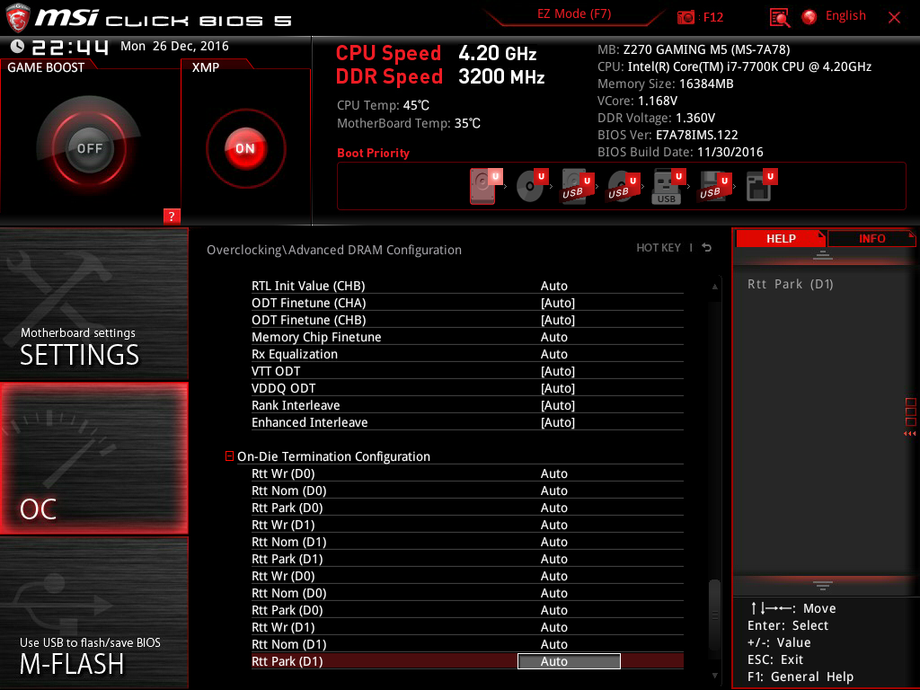This screenshot has height=690, width=920.
Task: Open the VDDQ ODT value dropdown
Action: click(x=557, y=388)
